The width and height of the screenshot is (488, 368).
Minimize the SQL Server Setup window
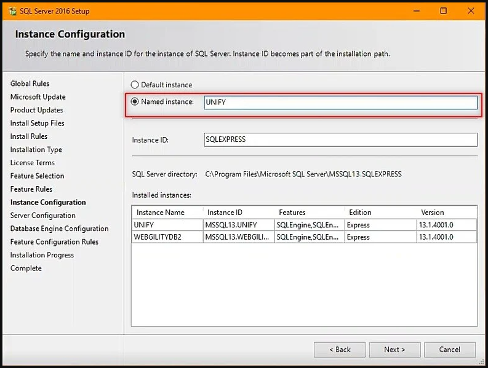click(x=415, y=11)
